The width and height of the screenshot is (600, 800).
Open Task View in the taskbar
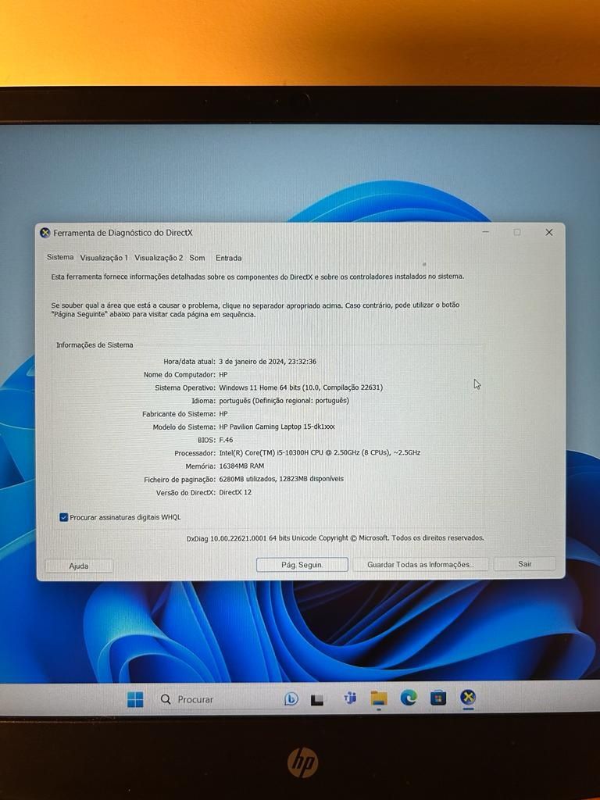click(317, 699)
